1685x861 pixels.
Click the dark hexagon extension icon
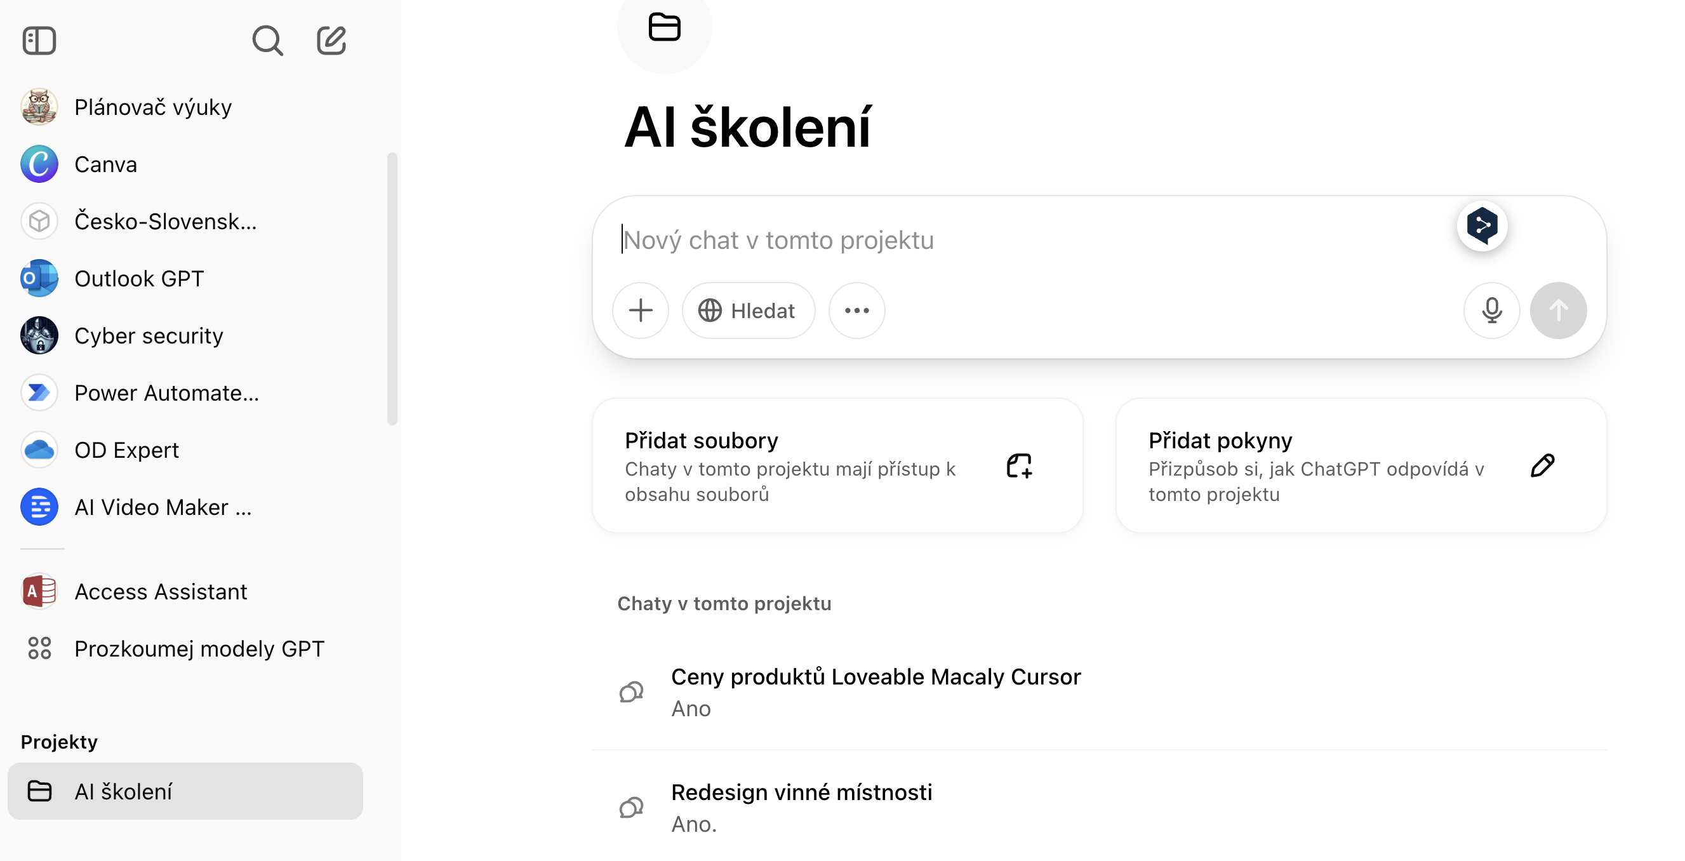coord(1482,225)
